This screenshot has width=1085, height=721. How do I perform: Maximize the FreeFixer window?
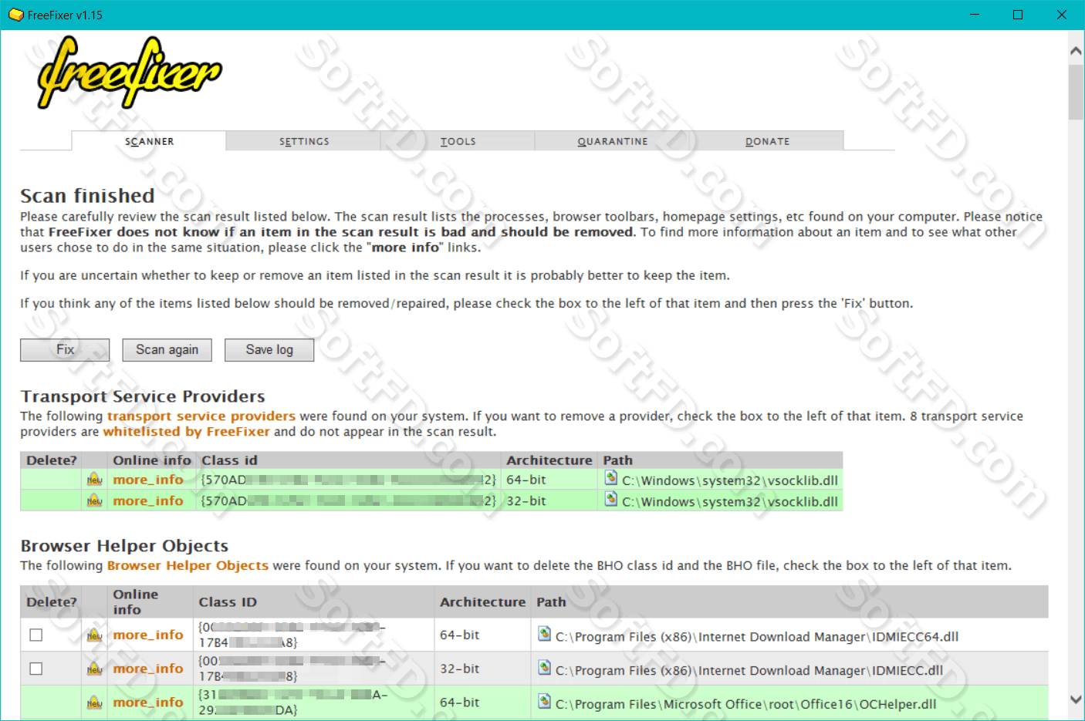click(1018, 15)
